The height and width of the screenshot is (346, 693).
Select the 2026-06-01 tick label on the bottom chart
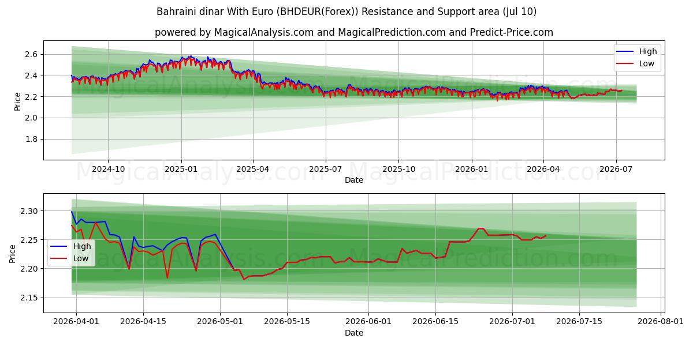tap(368, 322)
